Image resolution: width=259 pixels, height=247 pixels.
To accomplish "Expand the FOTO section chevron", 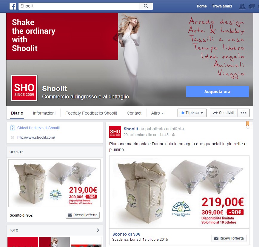I will coord(98,230).
